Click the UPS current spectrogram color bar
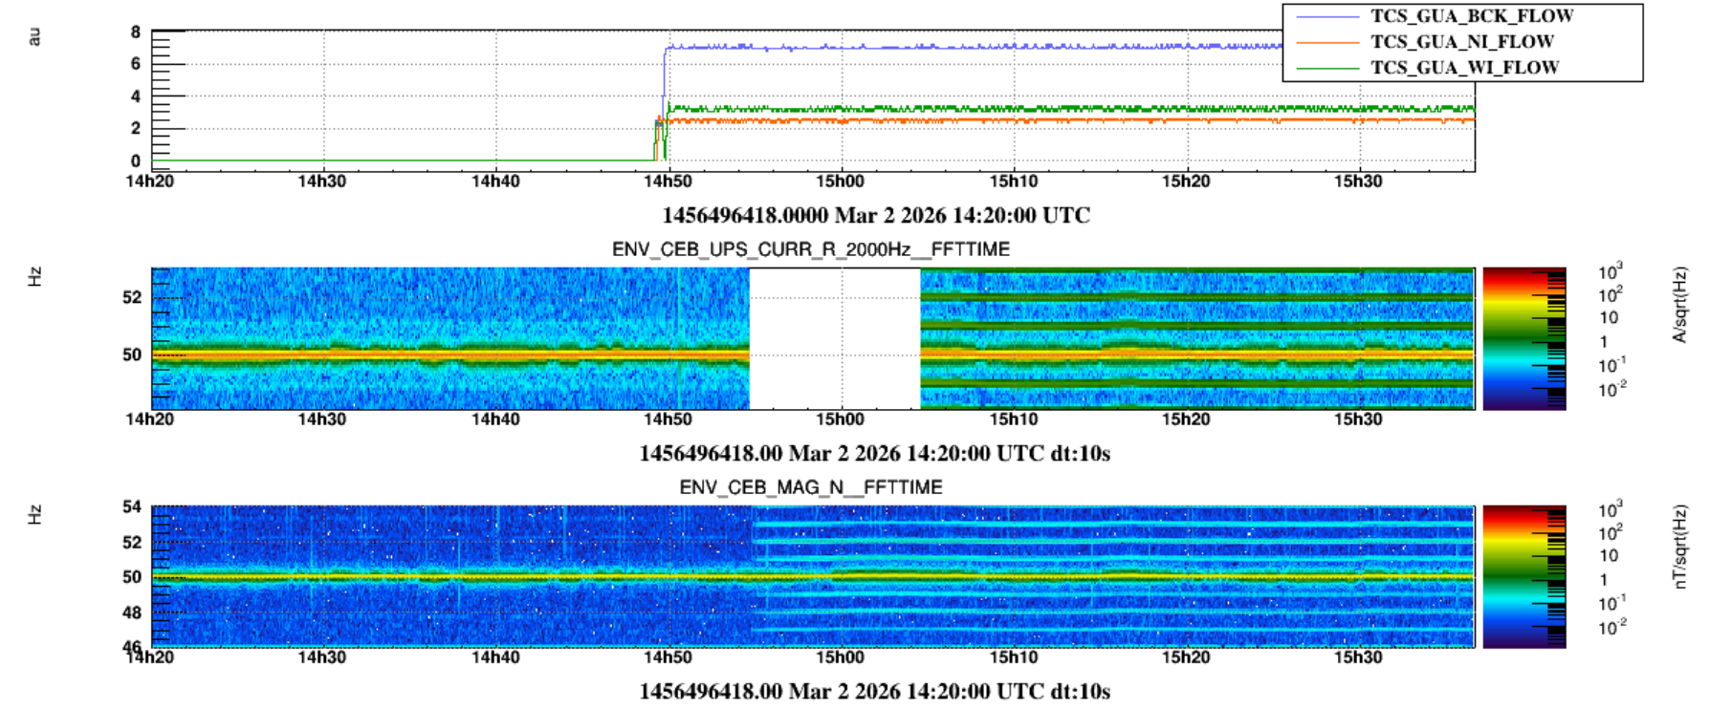This screenshot has height=708, width=1709. pos(1523,339)
